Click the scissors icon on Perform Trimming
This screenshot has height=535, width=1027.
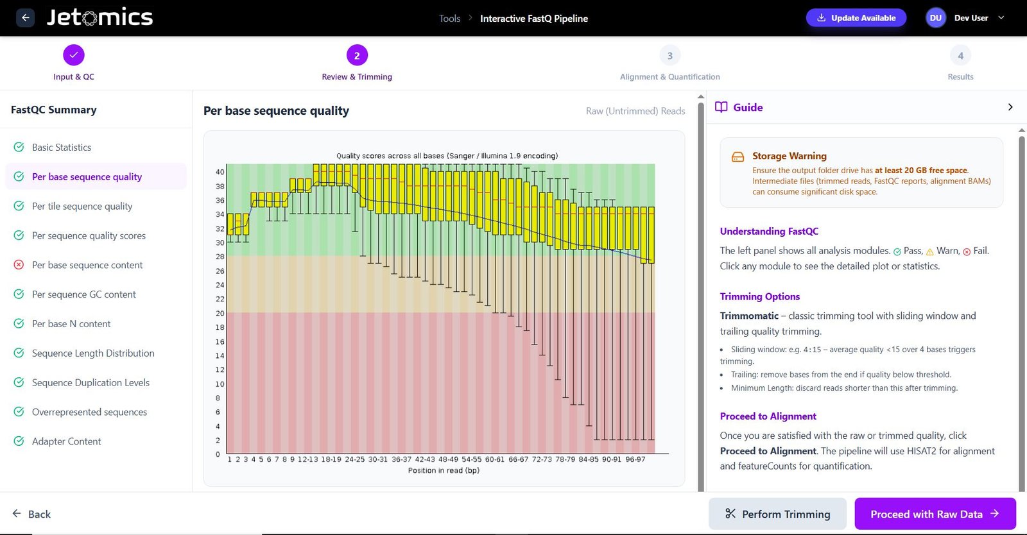[730, 514]
